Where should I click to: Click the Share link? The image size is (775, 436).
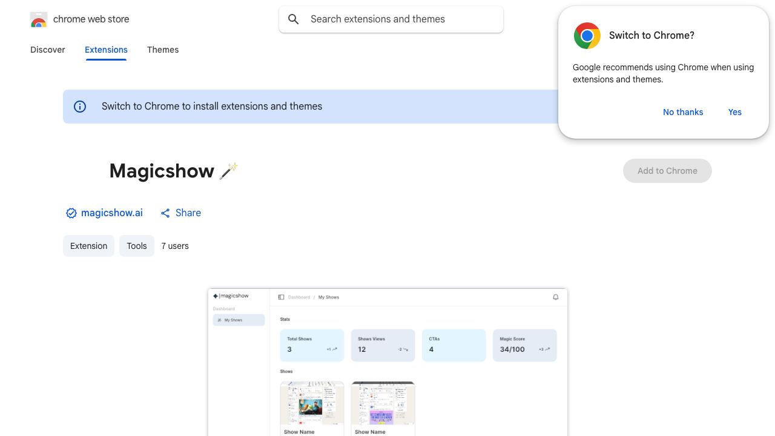[188, 213]
